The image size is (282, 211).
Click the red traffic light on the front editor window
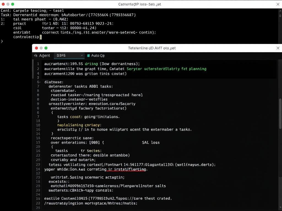[x=37, y=48]
